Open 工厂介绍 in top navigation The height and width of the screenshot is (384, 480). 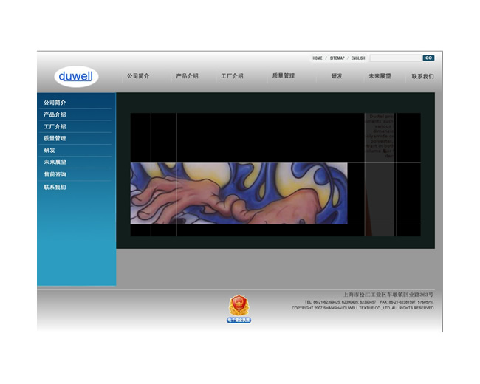click(232, 76)
